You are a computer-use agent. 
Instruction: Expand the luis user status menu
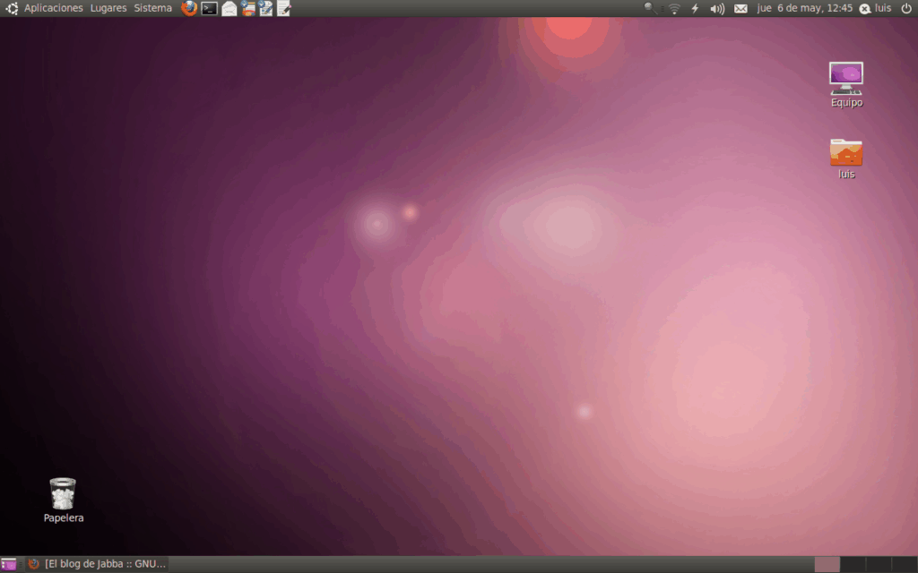875,8
